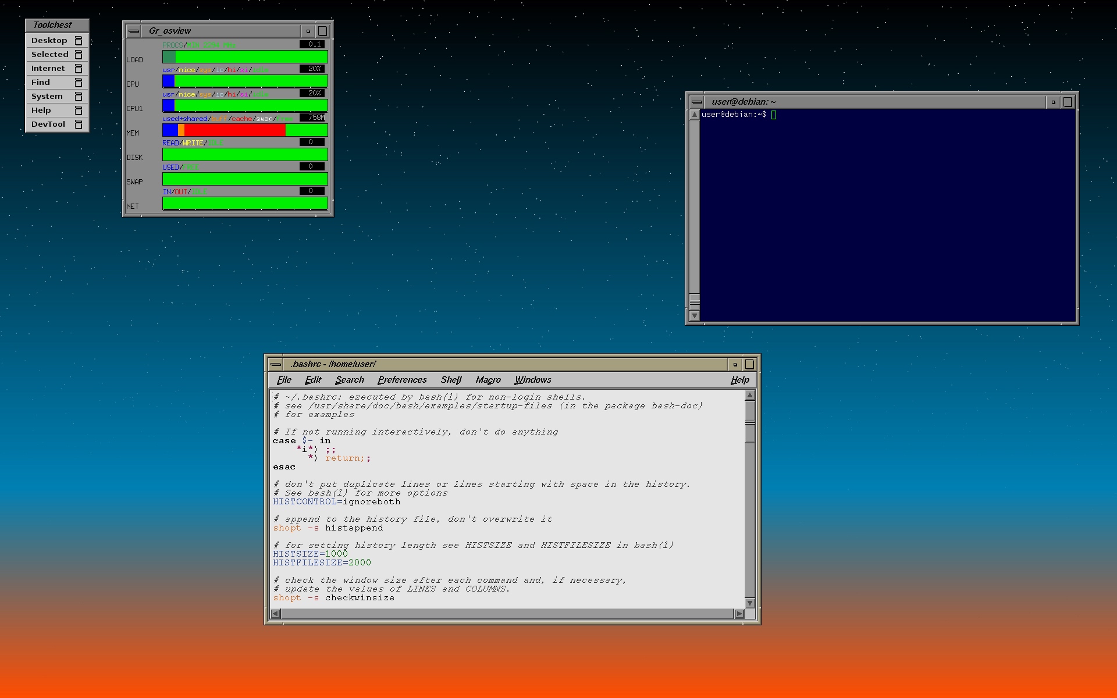Open the Windows menu in editor
This screenshot has height=698, width=1117.
(532, 380)
